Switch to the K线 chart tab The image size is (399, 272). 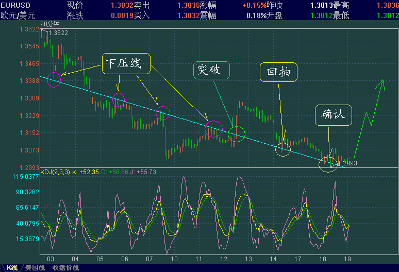[12, 268]
